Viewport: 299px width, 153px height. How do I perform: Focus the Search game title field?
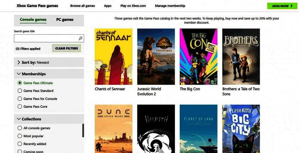(46, 38)
